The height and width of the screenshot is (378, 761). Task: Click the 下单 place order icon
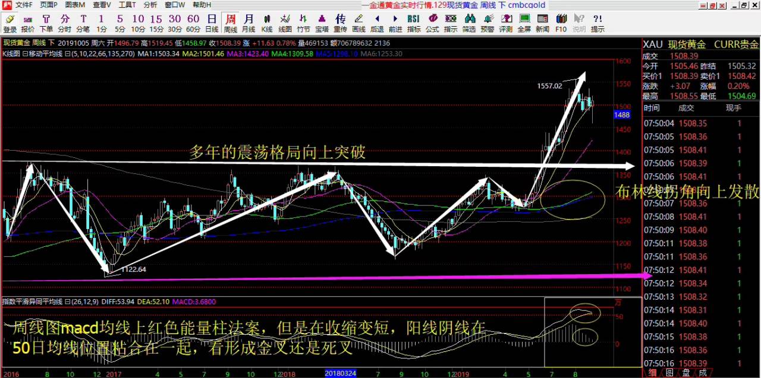[x=46, y=23]
